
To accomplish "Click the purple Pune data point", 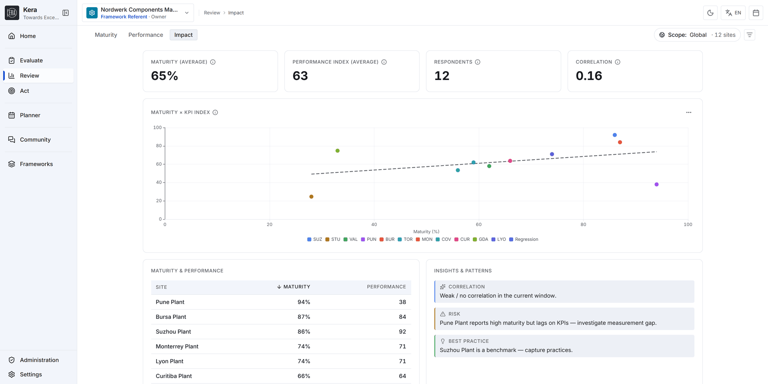I will [x=656, y=184].
